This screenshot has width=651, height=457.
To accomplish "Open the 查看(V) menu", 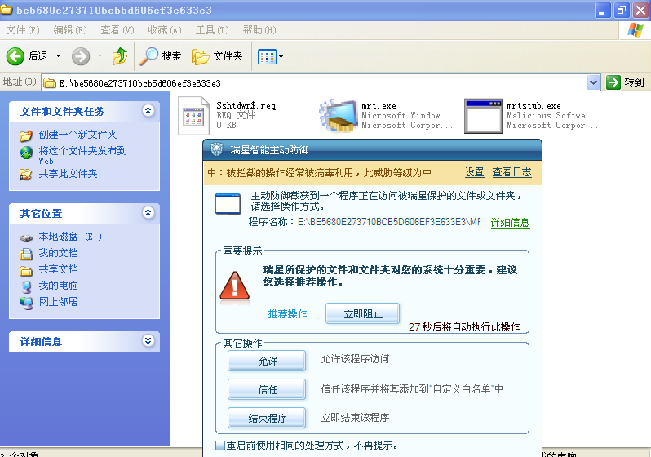I will (x=117, y=30).
